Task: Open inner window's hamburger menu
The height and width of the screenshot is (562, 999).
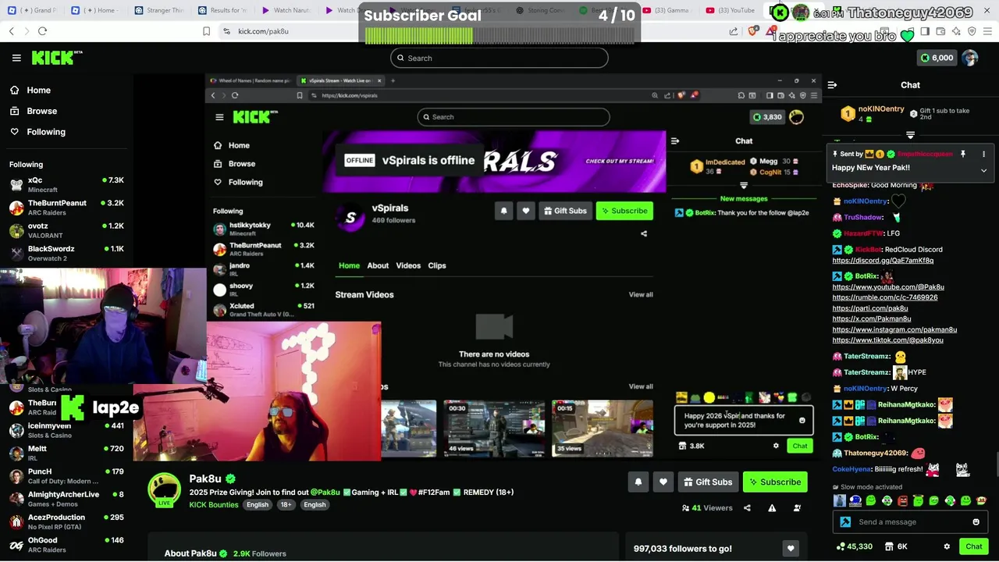Action: [x=219, y=117]
